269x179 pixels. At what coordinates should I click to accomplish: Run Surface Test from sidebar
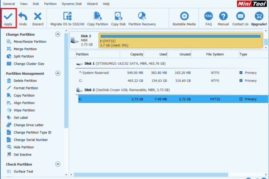pos(20,172)
